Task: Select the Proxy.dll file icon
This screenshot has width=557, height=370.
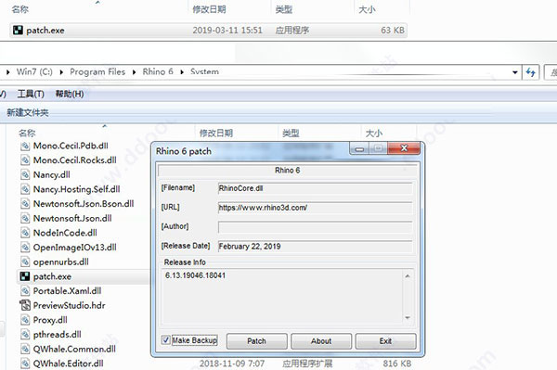Action: [25, 320]
